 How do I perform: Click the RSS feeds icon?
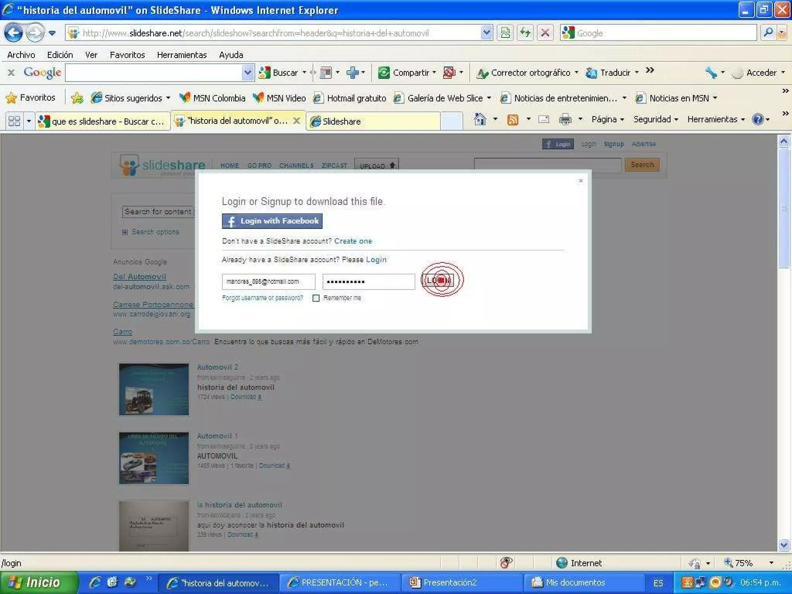513,120
